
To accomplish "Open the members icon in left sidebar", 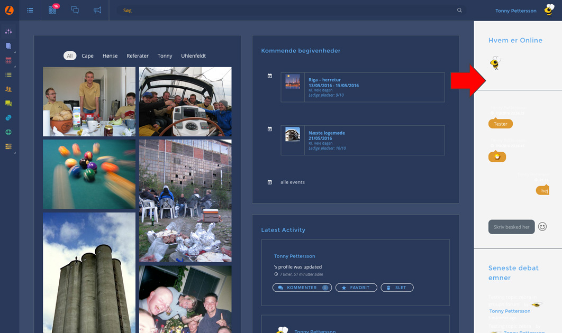I will [8, 89].
